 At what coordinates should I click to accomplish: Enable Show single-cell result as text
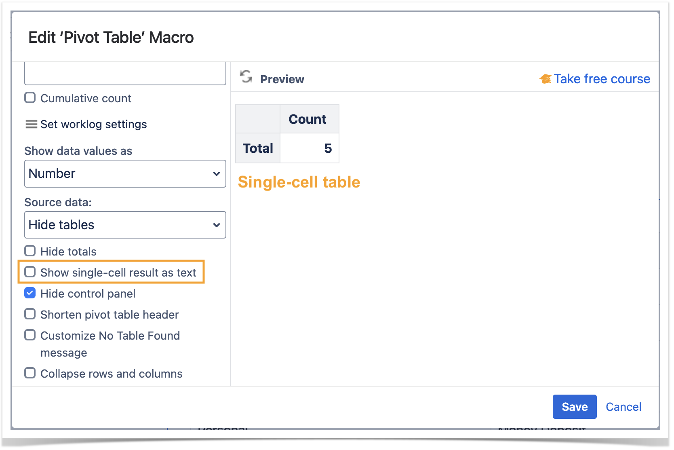[x=30, y=272]
